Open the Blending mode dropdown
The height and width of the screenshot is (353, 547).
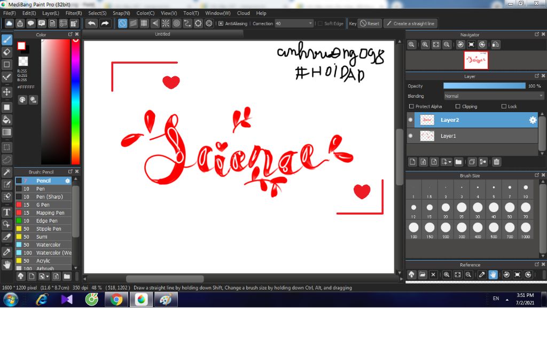click(494, 96)
